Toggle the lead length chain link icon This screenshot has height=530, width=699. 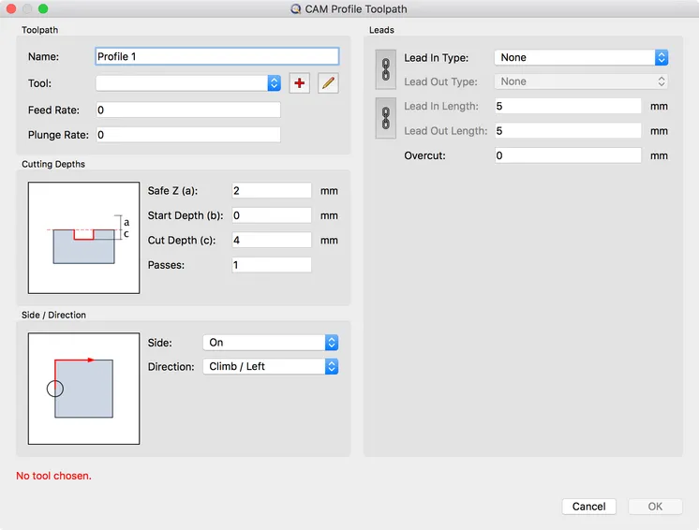pos(386,119)
